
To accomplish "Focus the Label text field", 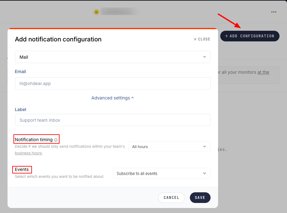I will [x=112, y=120].
